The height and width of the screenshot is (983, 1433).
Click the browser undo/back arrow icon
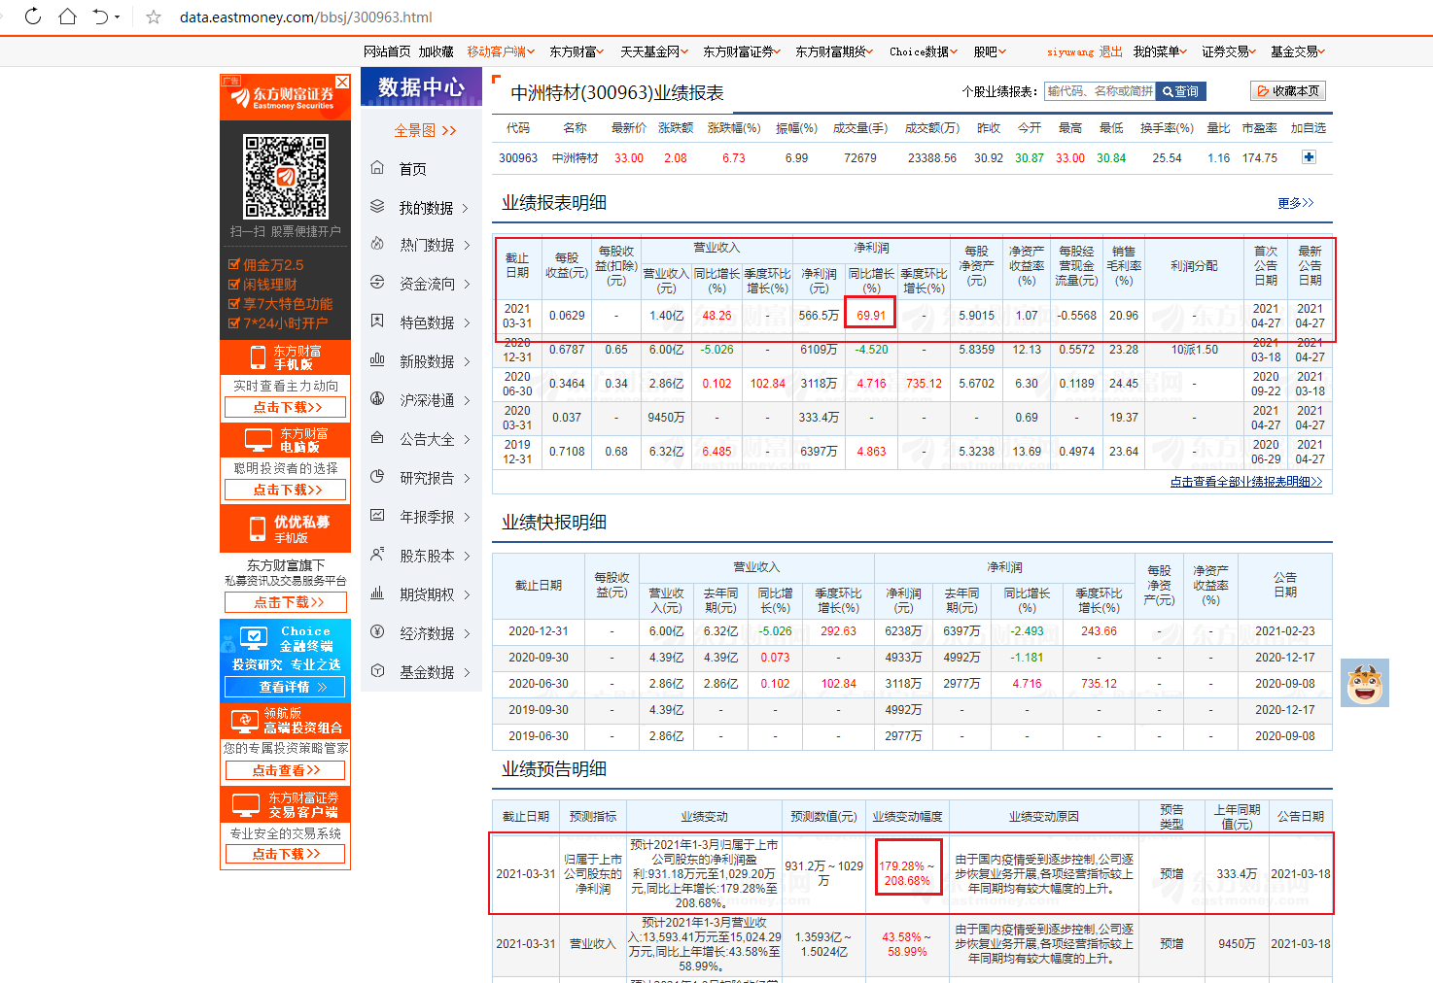[101, 17]
